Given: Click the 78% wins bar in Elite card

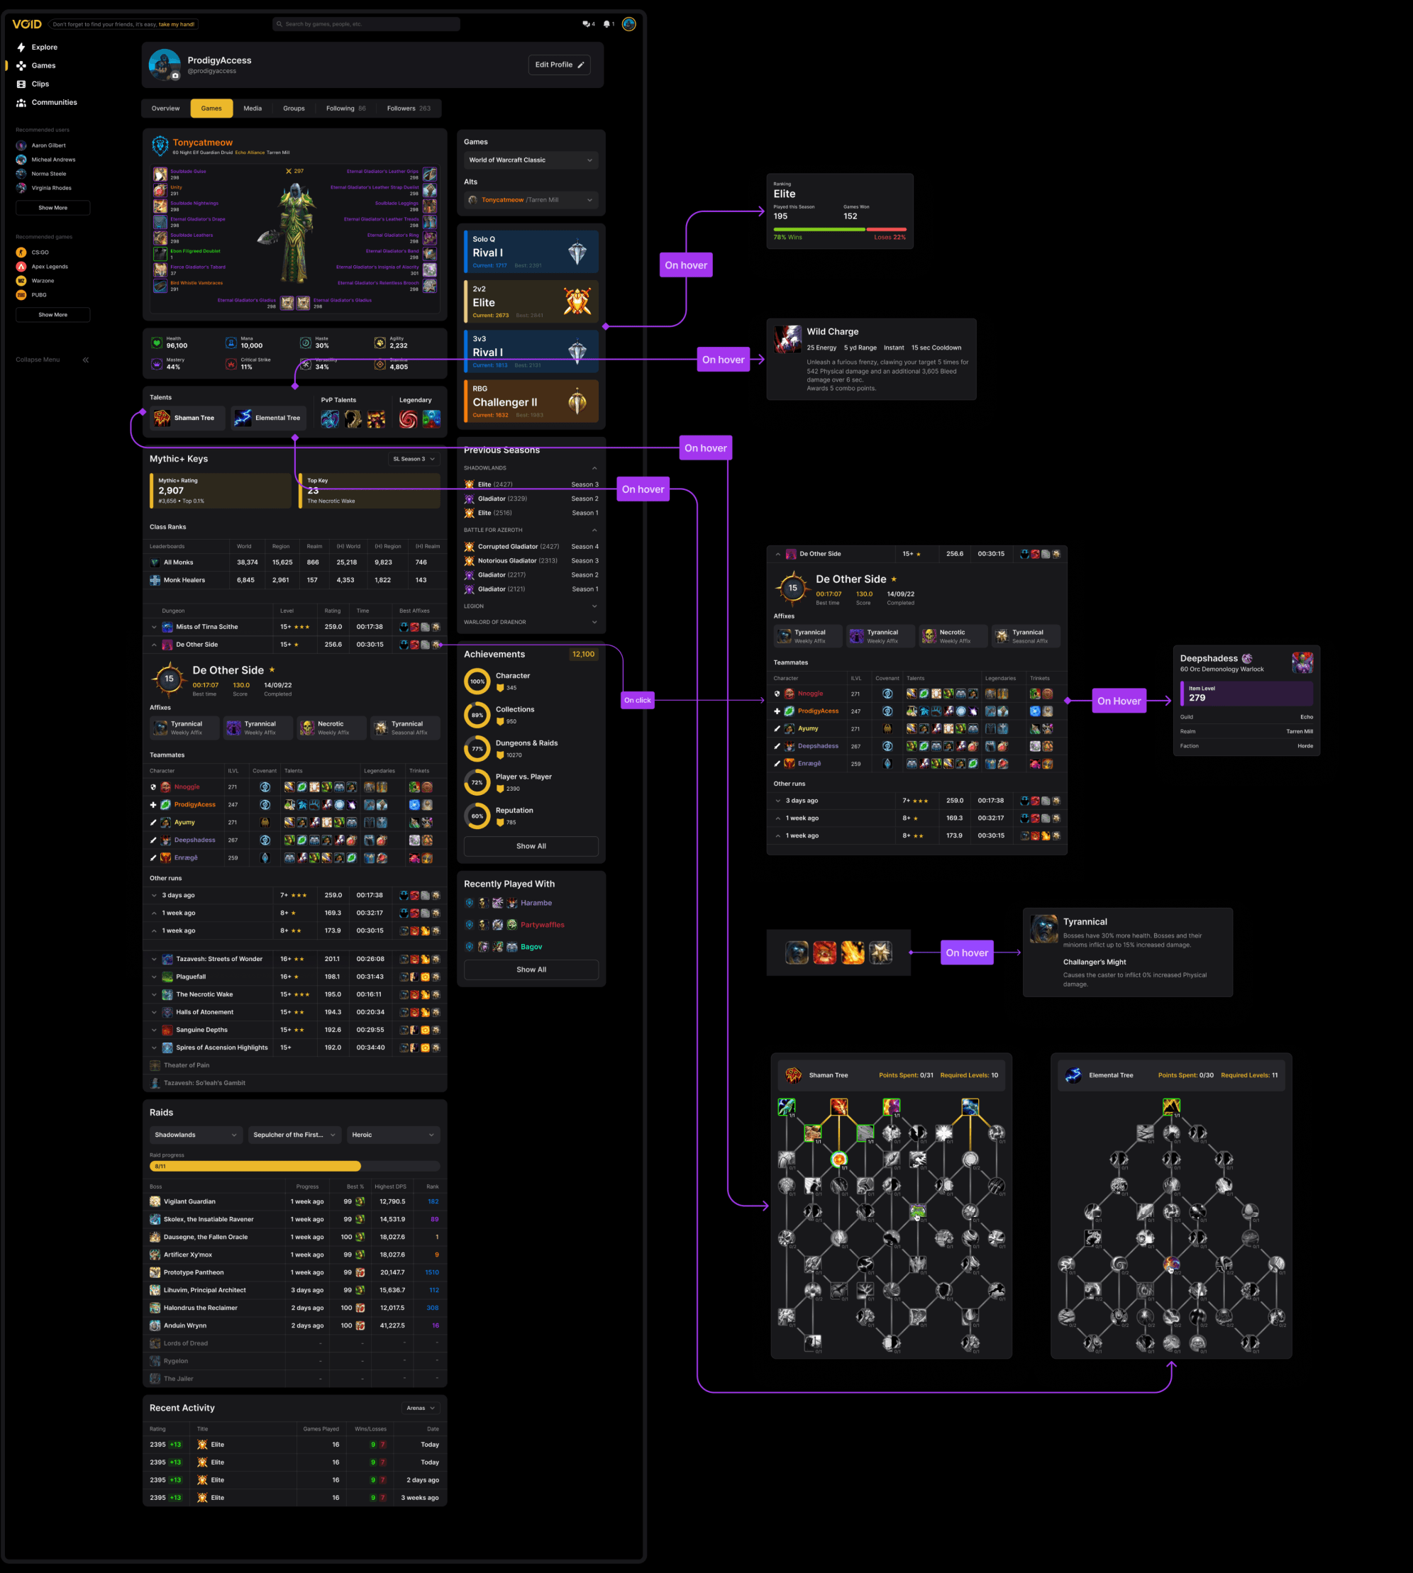Looking at the screenshot, I should [819, 229].
